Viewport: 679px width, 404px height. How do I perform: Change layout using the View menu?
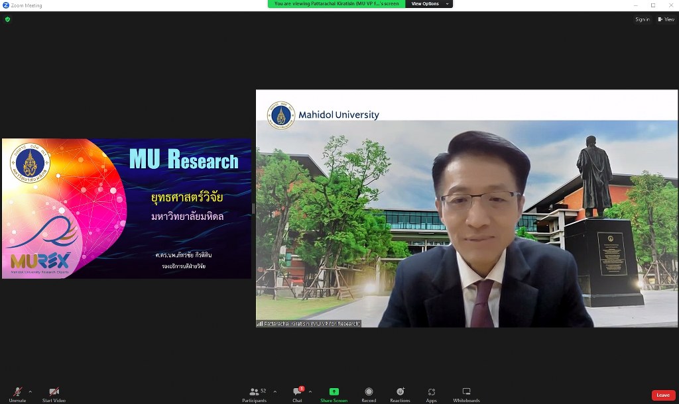pos(666,19)
